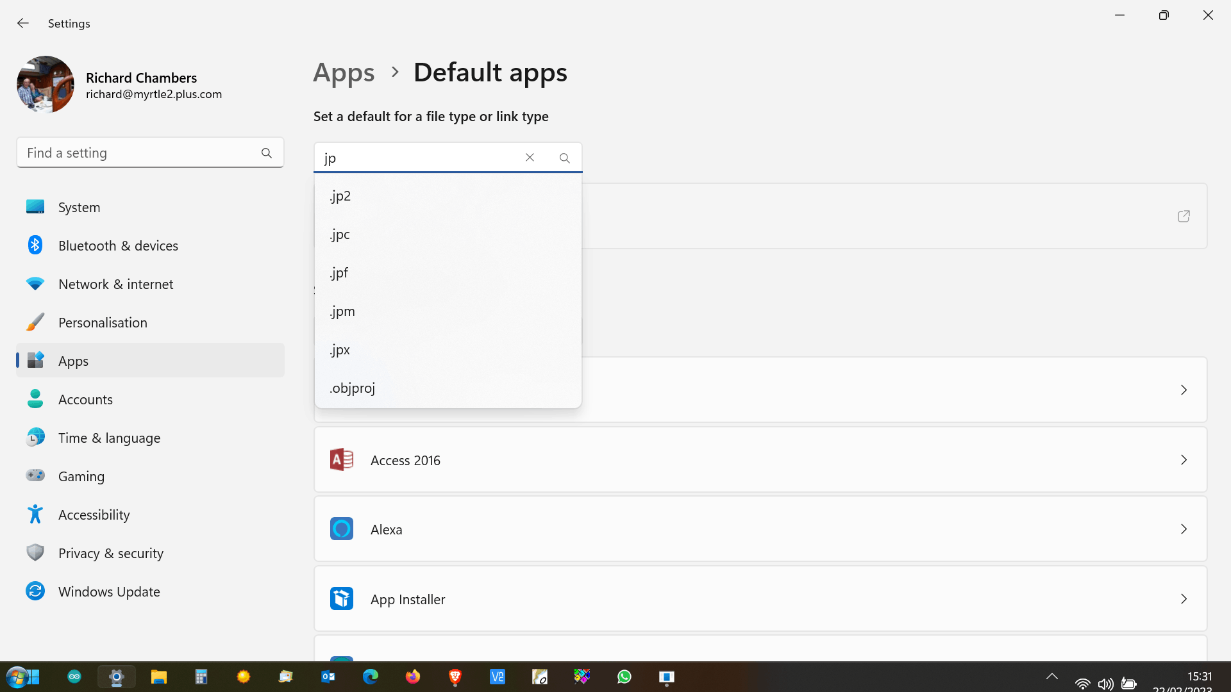The image size is (1231, 692).
Task: Click the Personalisation paintbrush icon
Action: [x=35, y=322]
